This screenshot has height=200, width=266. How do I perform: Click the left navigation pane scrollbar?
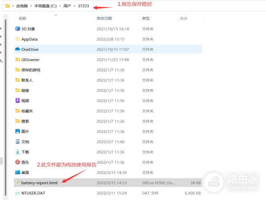(6, 107)
